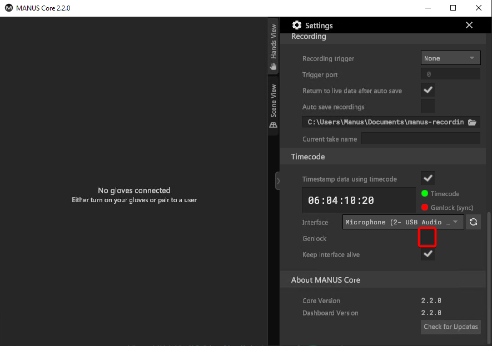Refresh the timecode interface list

[x=473, y=222]
